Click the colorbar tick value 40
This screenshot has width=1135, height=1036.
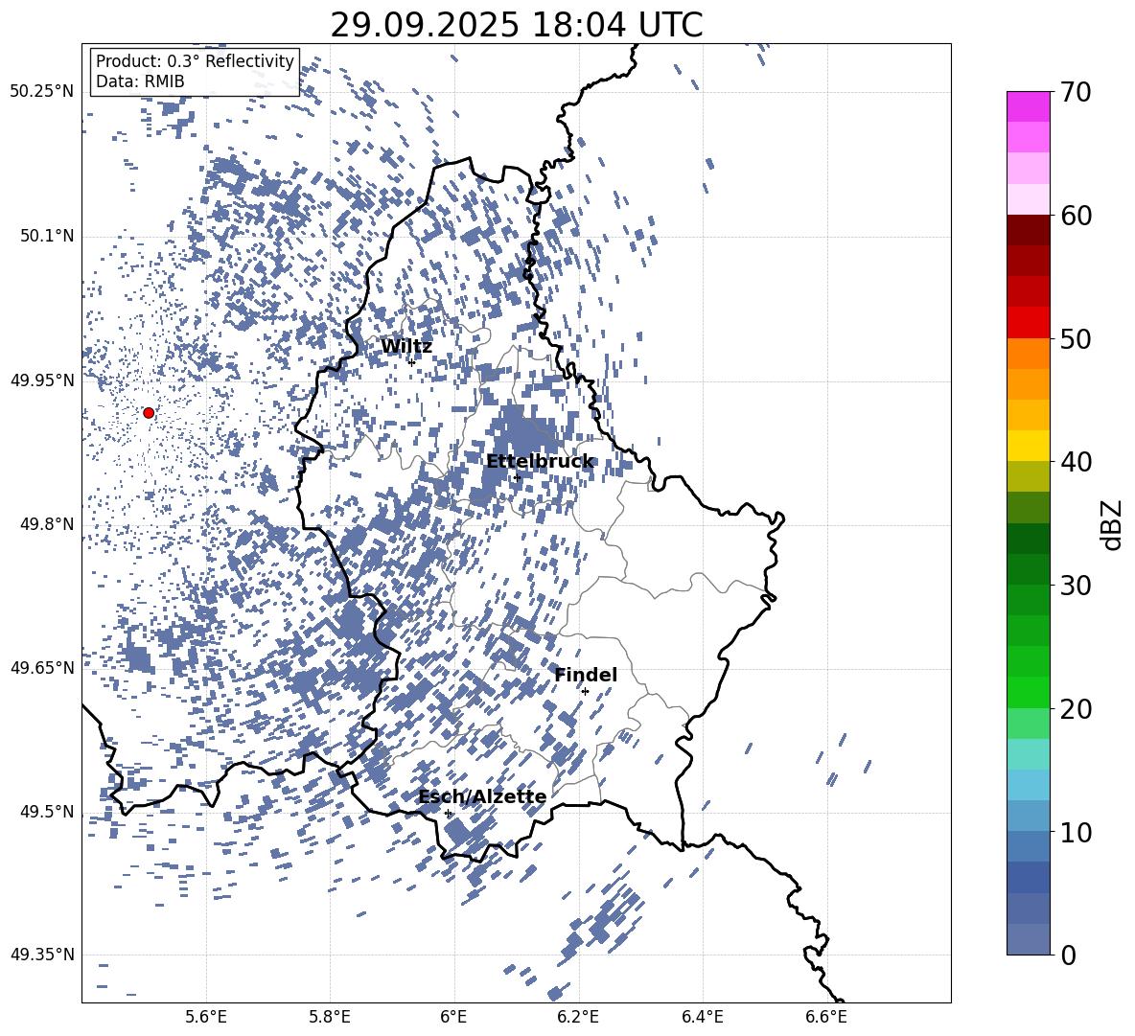click(1076, 462)
